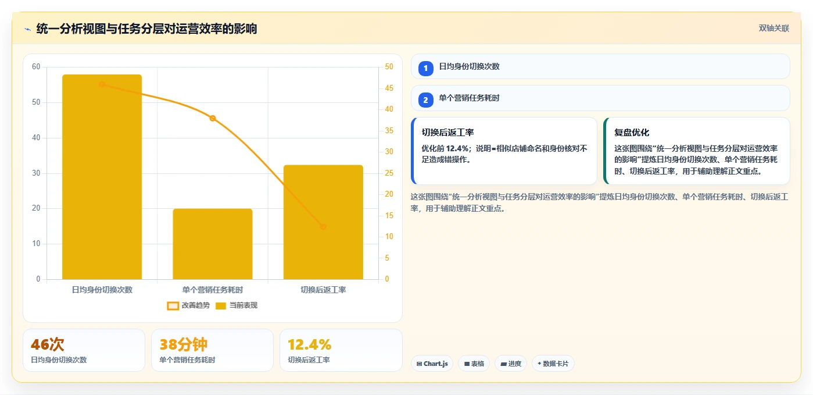Click the trend line point at 12.4

(323, 227)
